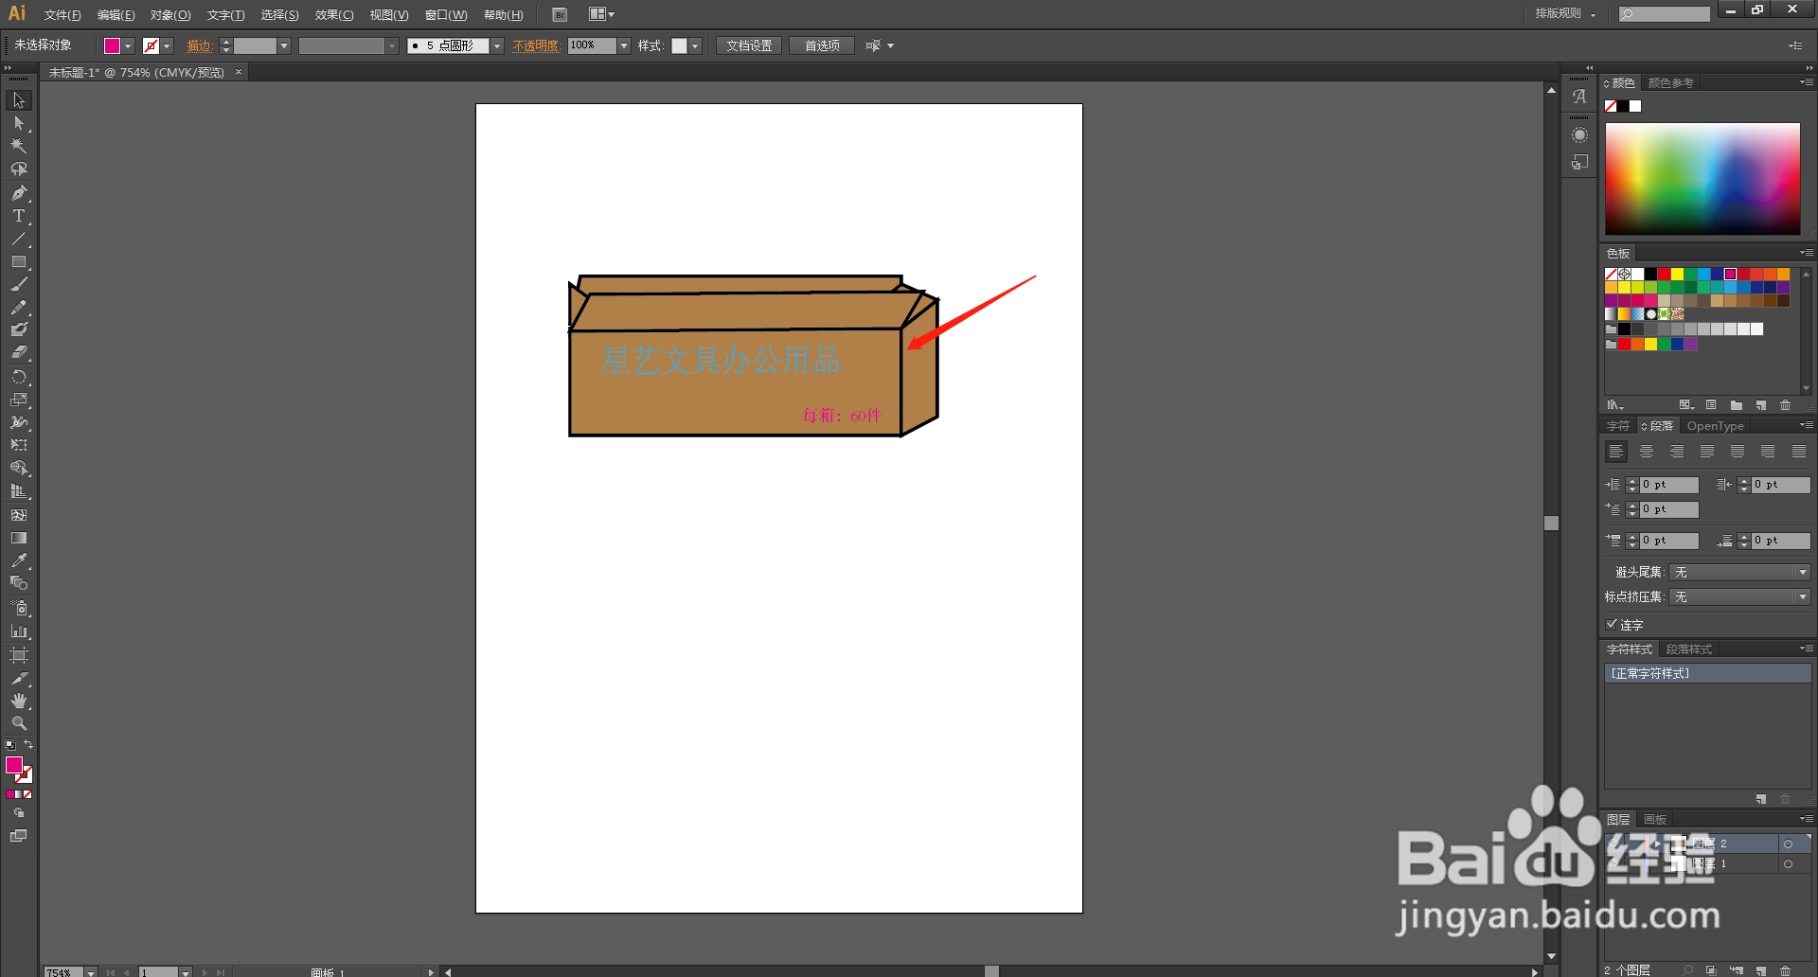Open the 标点挤压集 dropdown
The width and height of the screenshot is (1818, 977).
[1740, 596]
